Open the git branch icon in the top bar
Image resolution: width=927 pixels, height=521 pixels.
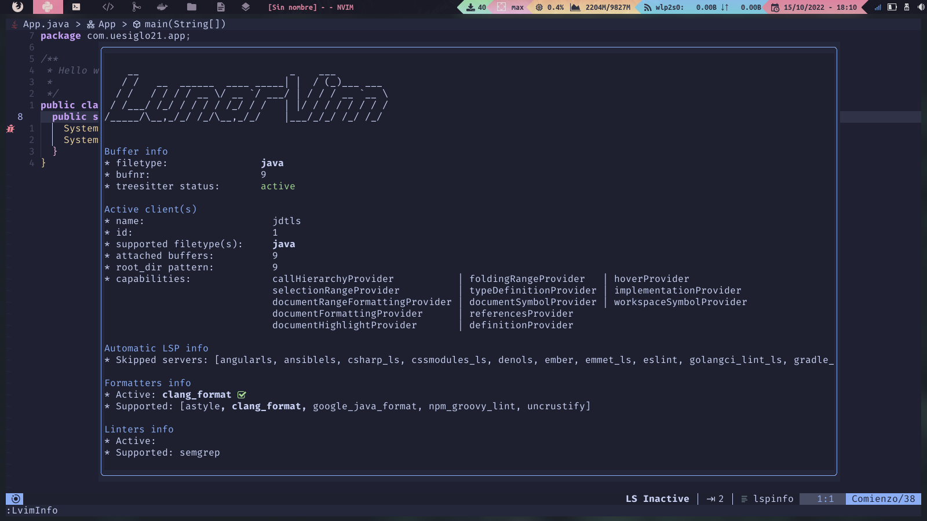[136, 7]
